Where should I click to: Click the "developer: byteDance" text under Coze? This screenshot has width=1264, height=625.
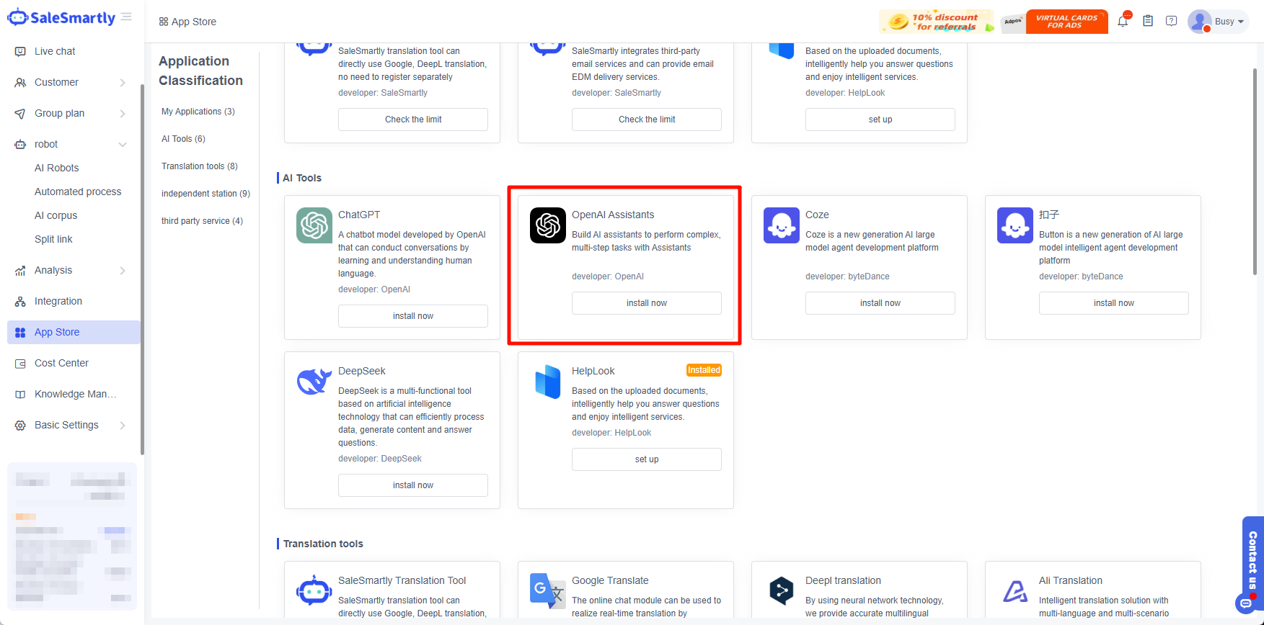847,276
